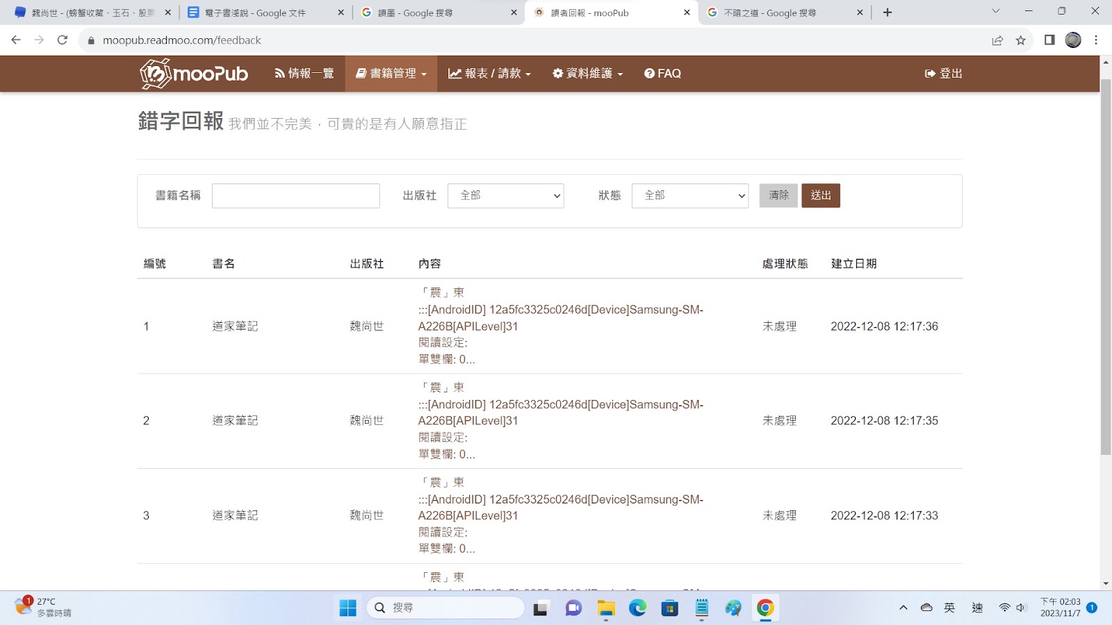Click the page vertical scrollbar

point(1106,267)
